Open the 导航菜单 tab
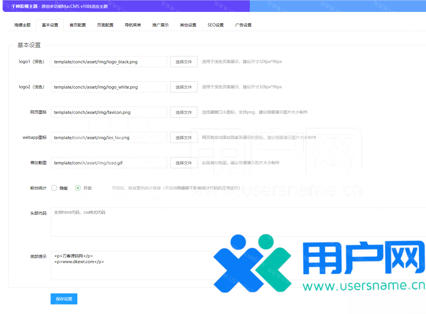 (133, 25)
